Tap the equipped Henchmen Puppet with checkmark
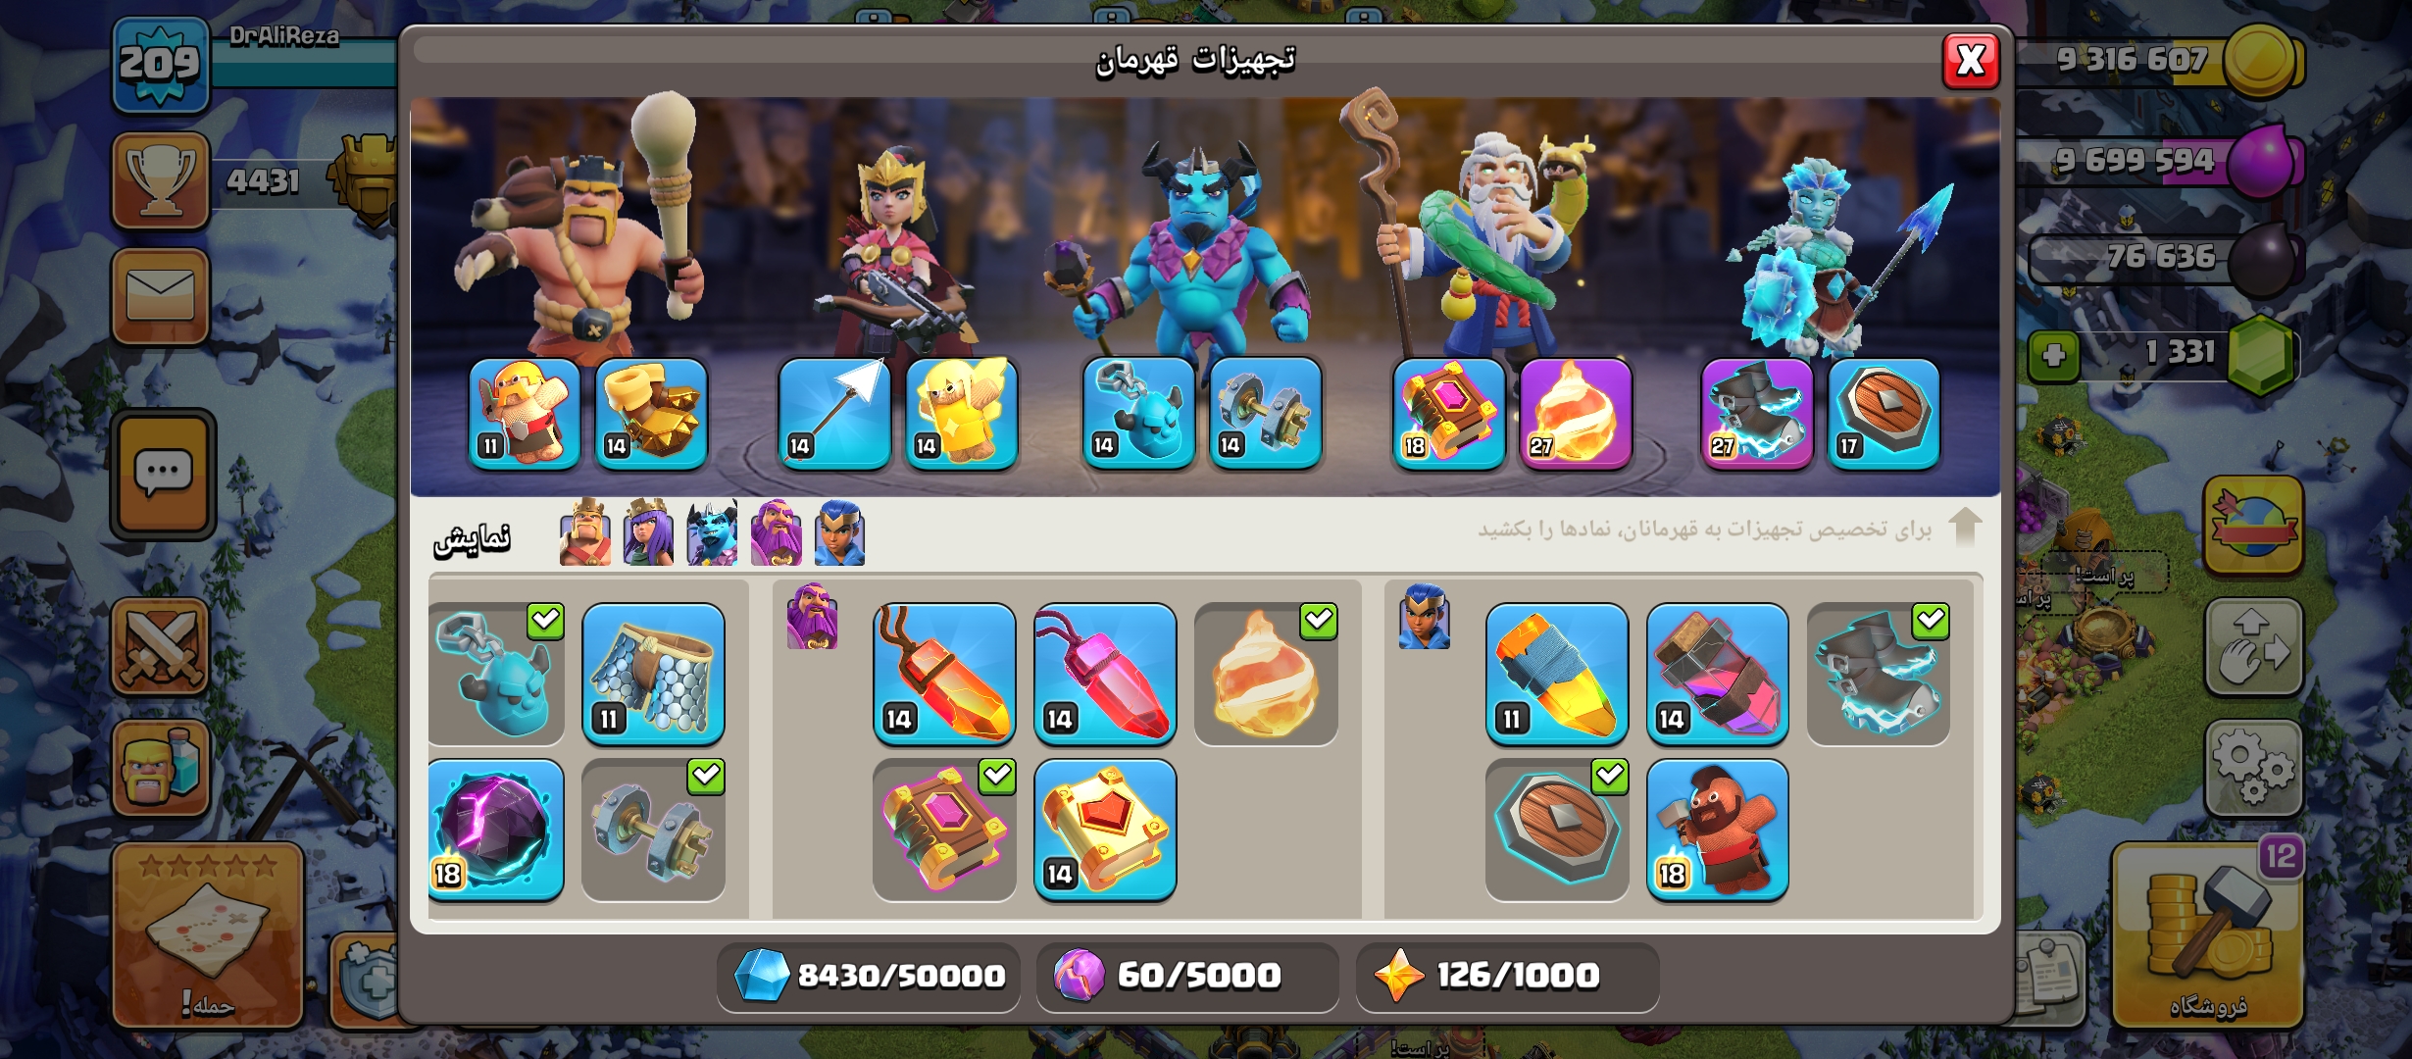The image size is (2412, 1059). pos(496,675)
